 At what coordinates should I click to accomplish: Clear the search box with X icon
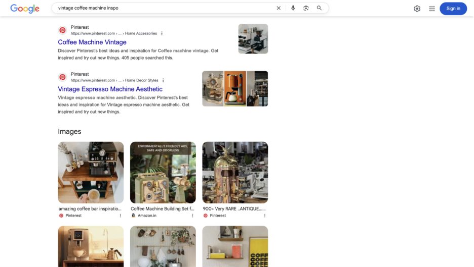[279, 8]
